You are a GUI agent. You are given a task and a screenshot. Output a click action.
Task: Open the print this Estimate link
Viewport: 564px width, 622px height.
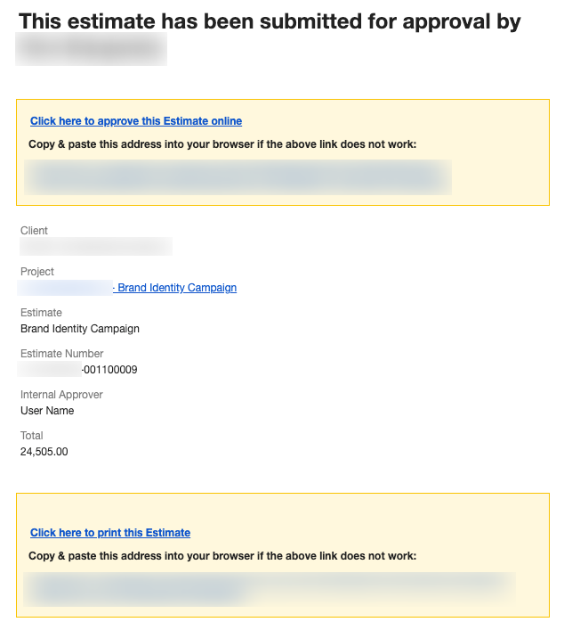coord(110,532)
